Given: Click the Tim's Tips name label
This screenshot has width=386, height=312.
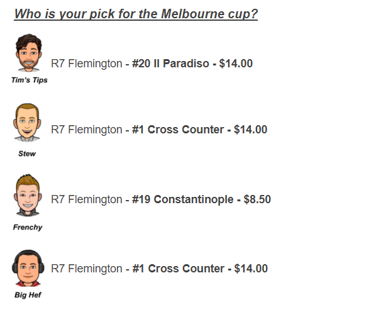Looking at the screenshot, I should [x=30, y=80].
